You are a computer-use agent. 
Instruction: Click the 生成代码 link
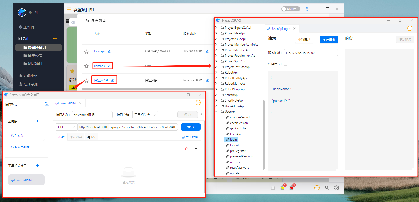point(190,137)
